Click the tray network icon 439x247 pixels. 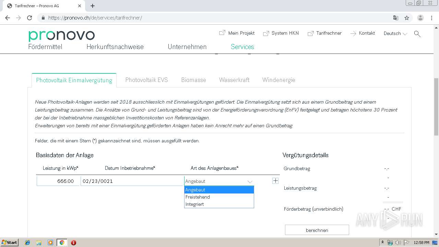390,243
